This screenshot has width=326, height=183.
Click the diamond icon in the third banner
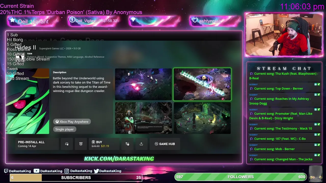(133, 20)
